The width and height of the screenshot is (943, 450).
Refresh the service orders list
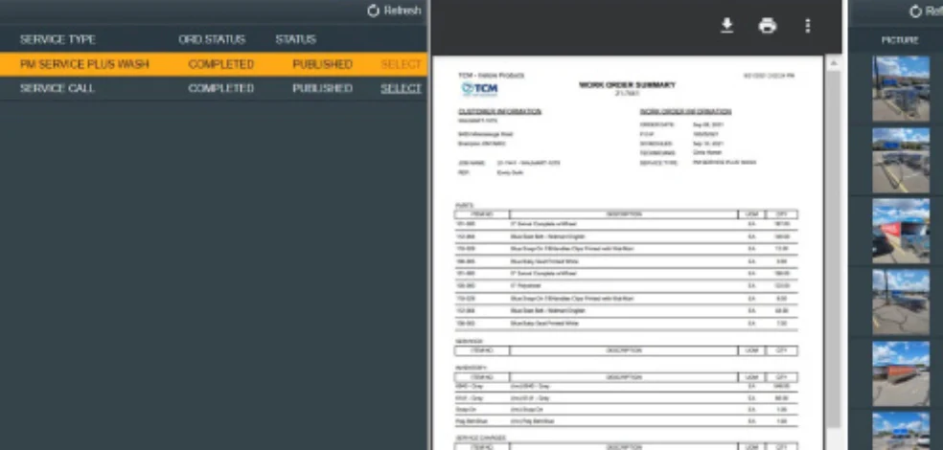393,11
